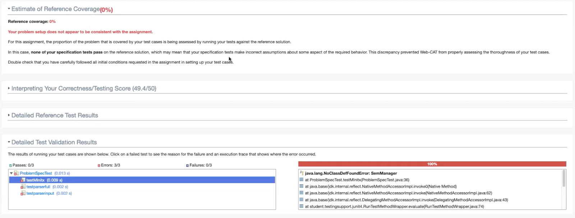Click the exception icon beside NoClassDefFoundError
The image size is (575, 218).
(x=302, y=173)
